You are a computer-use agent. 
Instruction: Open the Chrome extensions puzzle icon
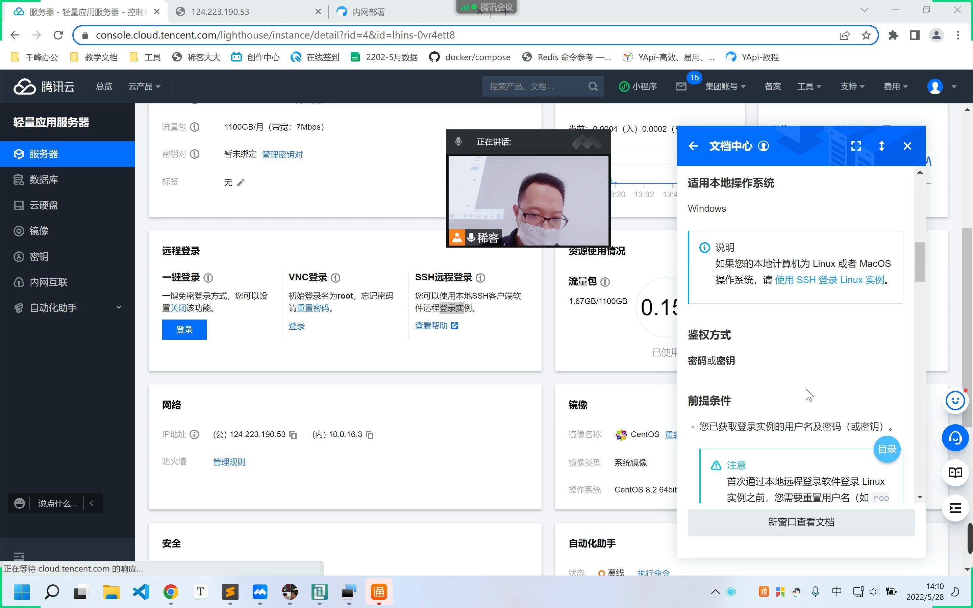tap(893, 35)
